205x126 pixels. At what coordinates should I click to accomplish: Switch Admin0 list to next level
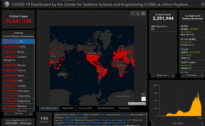[31, 114]
